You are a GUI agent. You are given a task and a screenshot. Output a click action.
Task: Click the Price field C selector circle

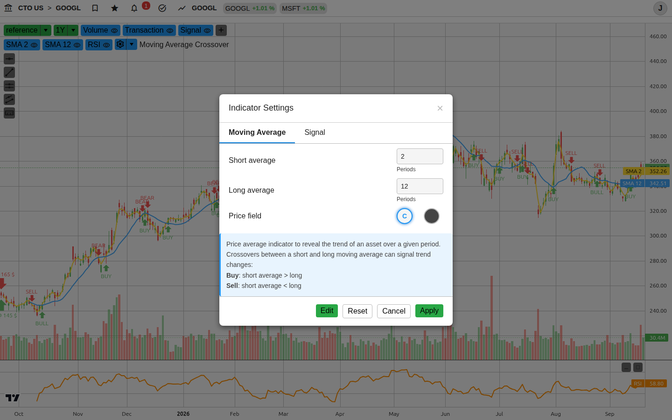click(x=405, y=216)
